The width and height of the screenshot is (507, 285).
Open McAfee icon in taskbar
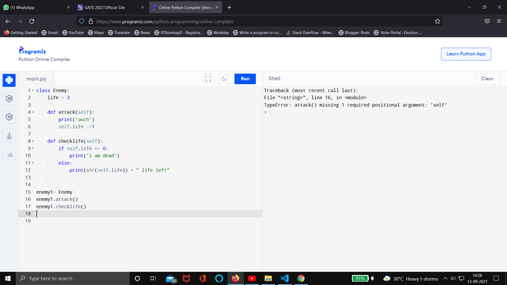coord(186,278)
